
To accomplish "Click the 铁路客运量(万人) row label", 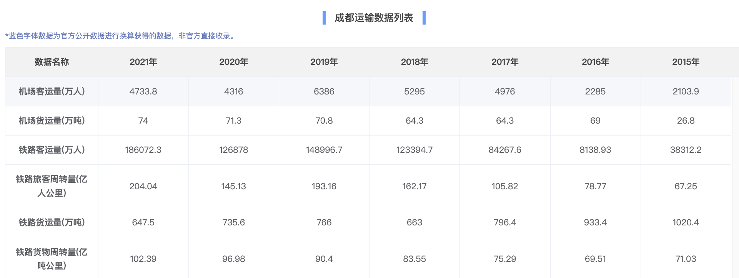I will point(52,150).
